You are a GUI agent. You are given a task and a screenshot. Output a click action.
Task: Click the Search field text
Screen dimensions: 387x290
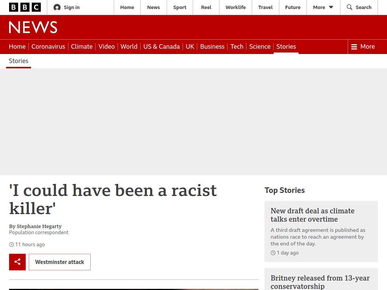point(363,8)
